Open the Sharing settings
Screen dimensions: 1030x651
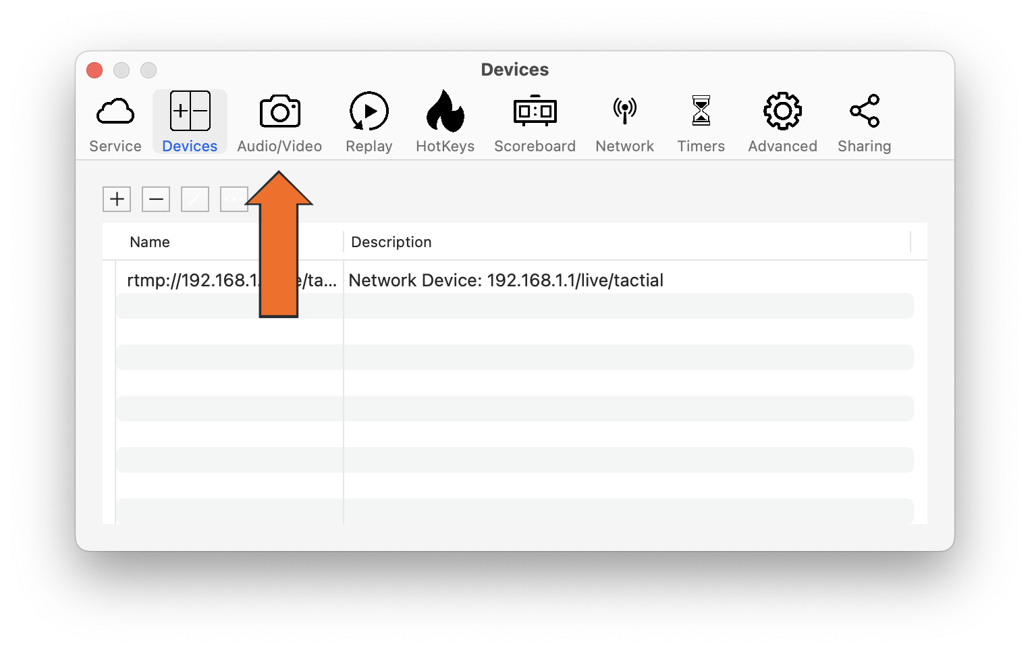(864, 122)
